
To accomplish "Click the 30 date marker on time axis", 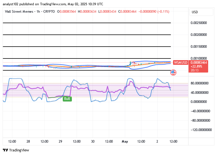I will (93, 141).
